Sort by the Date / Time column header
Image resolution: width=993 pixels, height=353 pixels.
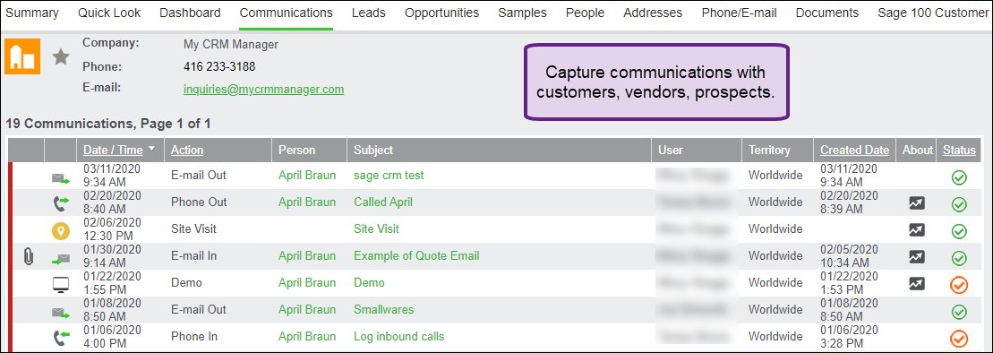click(114, 151)
